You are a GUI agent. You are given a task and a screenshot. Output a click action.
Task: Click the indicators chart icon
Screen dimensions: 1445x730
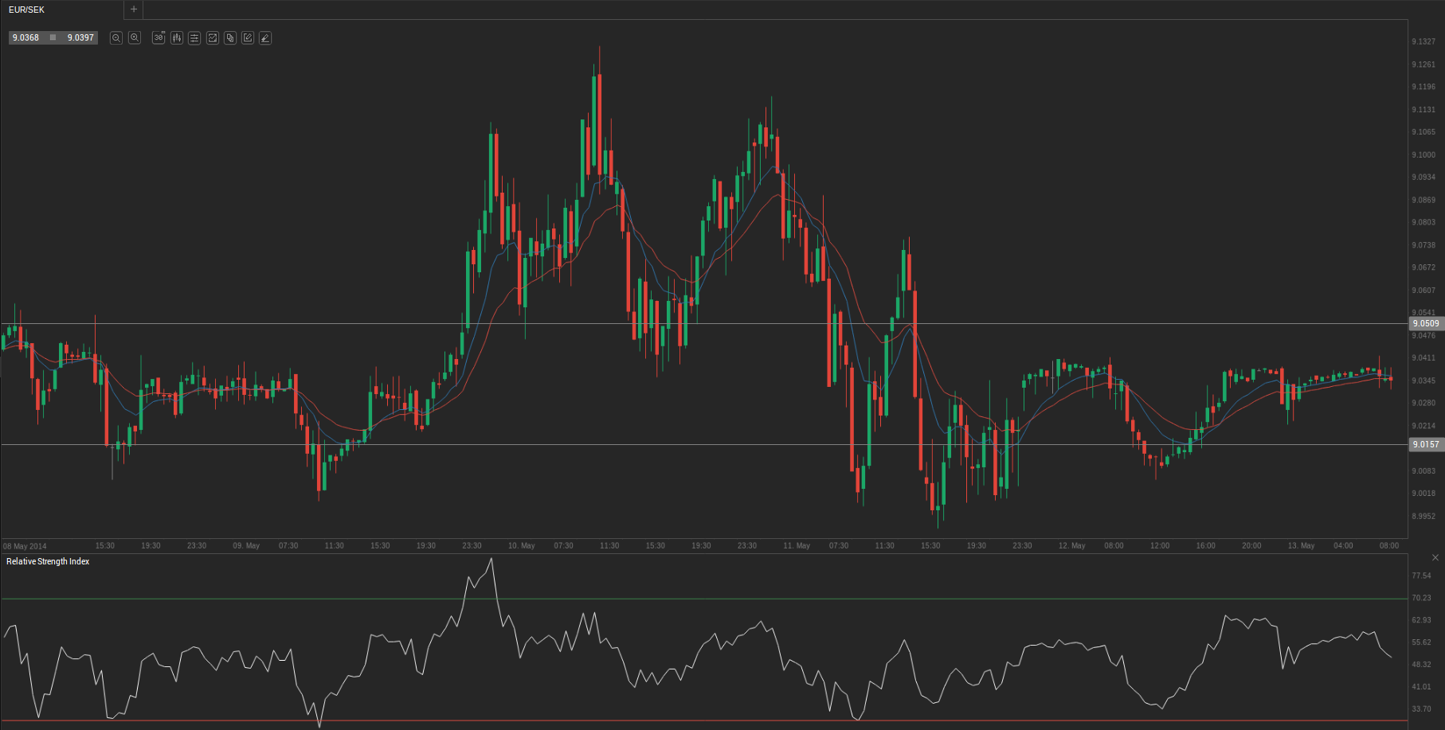213,38
